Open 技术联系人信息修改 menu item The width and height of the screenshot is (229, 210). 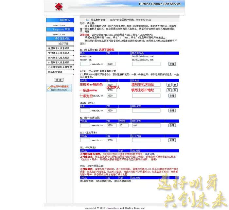tap(60, 58)
